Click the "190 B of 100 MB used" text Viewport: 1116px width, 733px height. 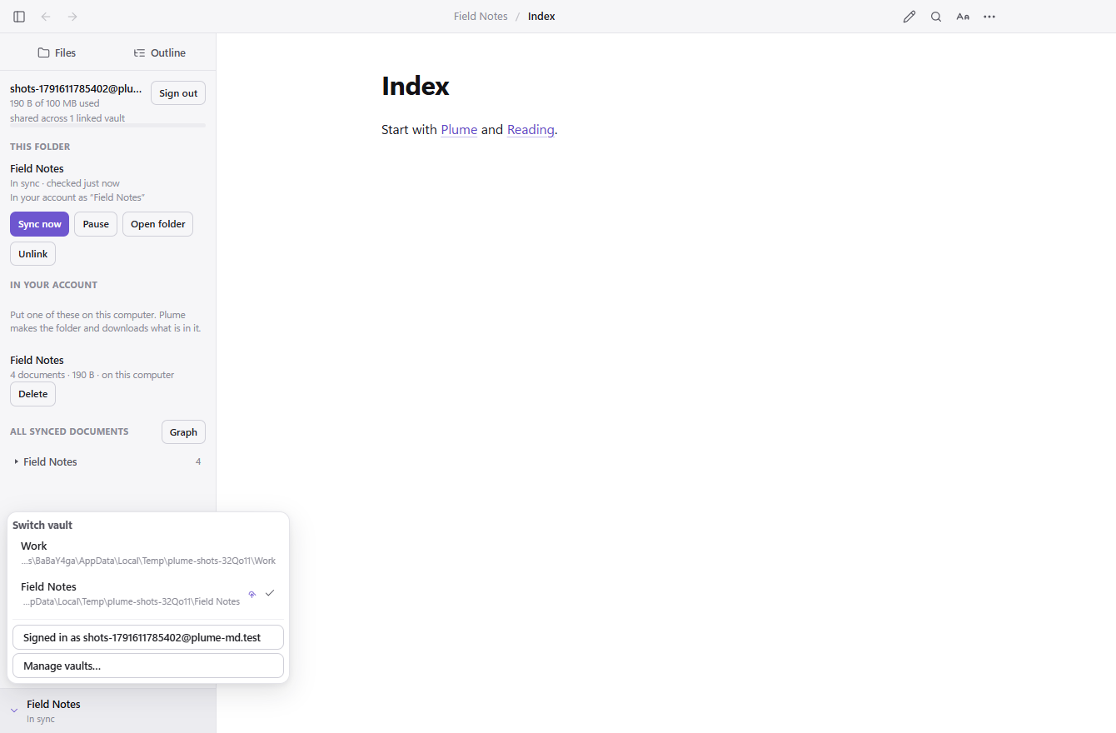click(54, 103)
